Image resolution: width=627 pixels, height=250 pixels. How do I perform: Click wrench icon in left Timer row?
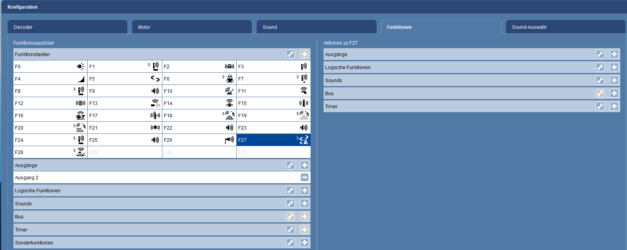[x=290, y=230]
